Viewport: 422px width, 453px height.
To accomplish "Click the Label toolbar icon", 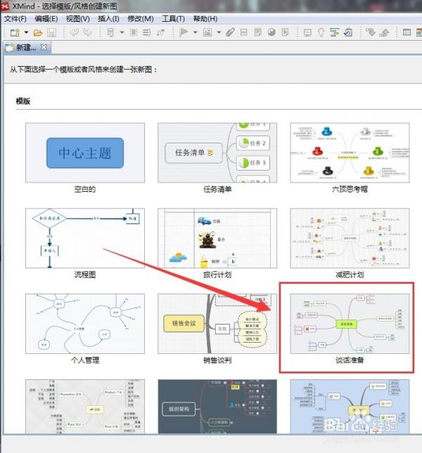I will click(244, 32).
